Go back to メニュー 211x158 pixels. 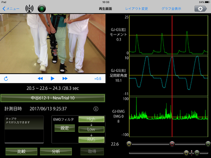tap(11, 9)
